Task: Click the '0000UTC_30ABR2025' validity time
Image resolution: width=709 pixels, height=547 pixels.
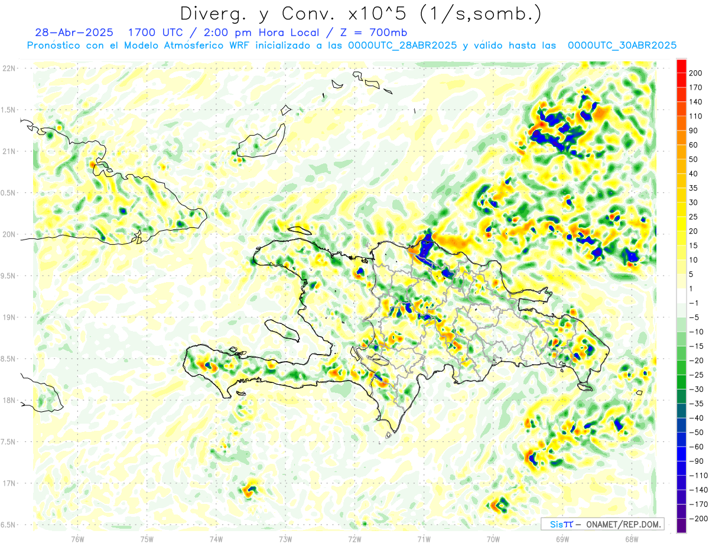Action: (622, 45)
